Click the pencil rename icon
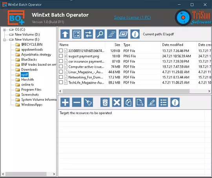Screen dimensions: 212x178 click(152, 102)
